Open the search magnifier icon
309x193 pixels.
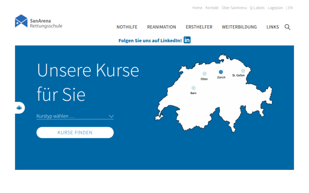coord(287,27)
